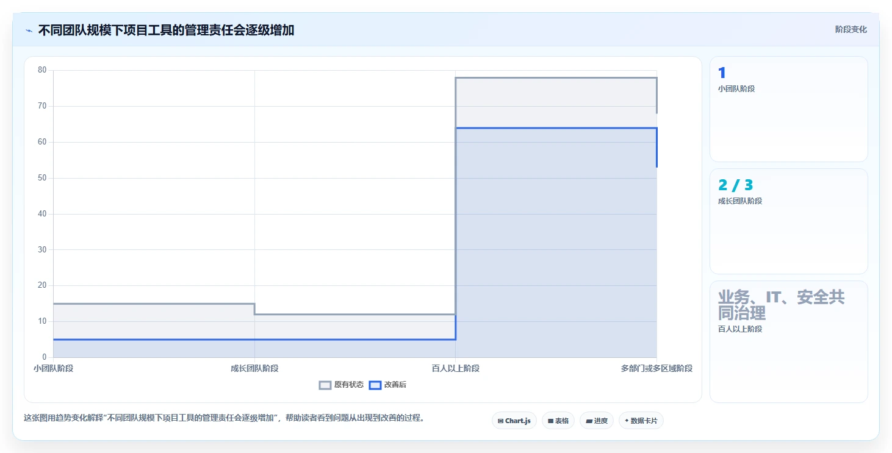Select the 表格 tag pill

pos(558,421)
